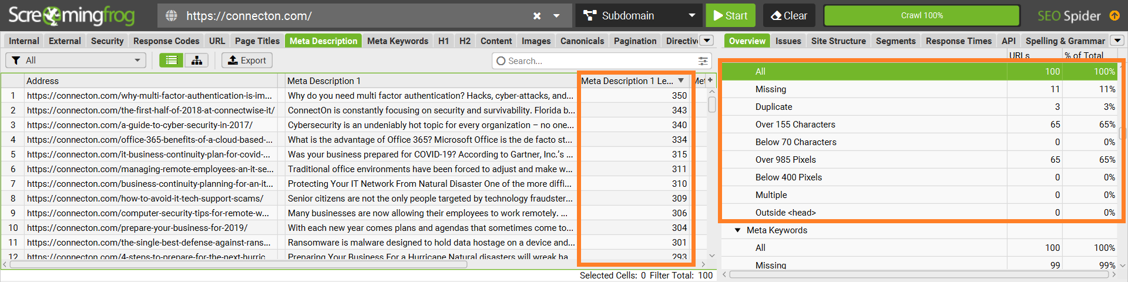Viewport: 1128px width, 282px height.
Task: Show more left-panel tabs dropdown
Action: 707,41
